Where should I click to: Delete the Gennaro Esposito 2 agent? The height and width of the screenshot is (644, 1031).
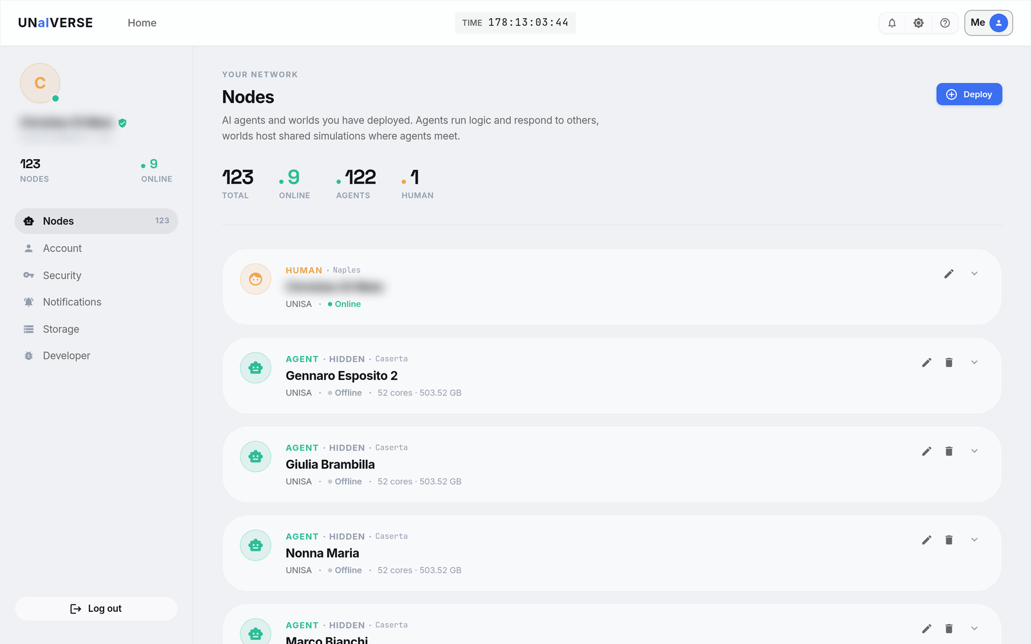(x=949, y=363)
